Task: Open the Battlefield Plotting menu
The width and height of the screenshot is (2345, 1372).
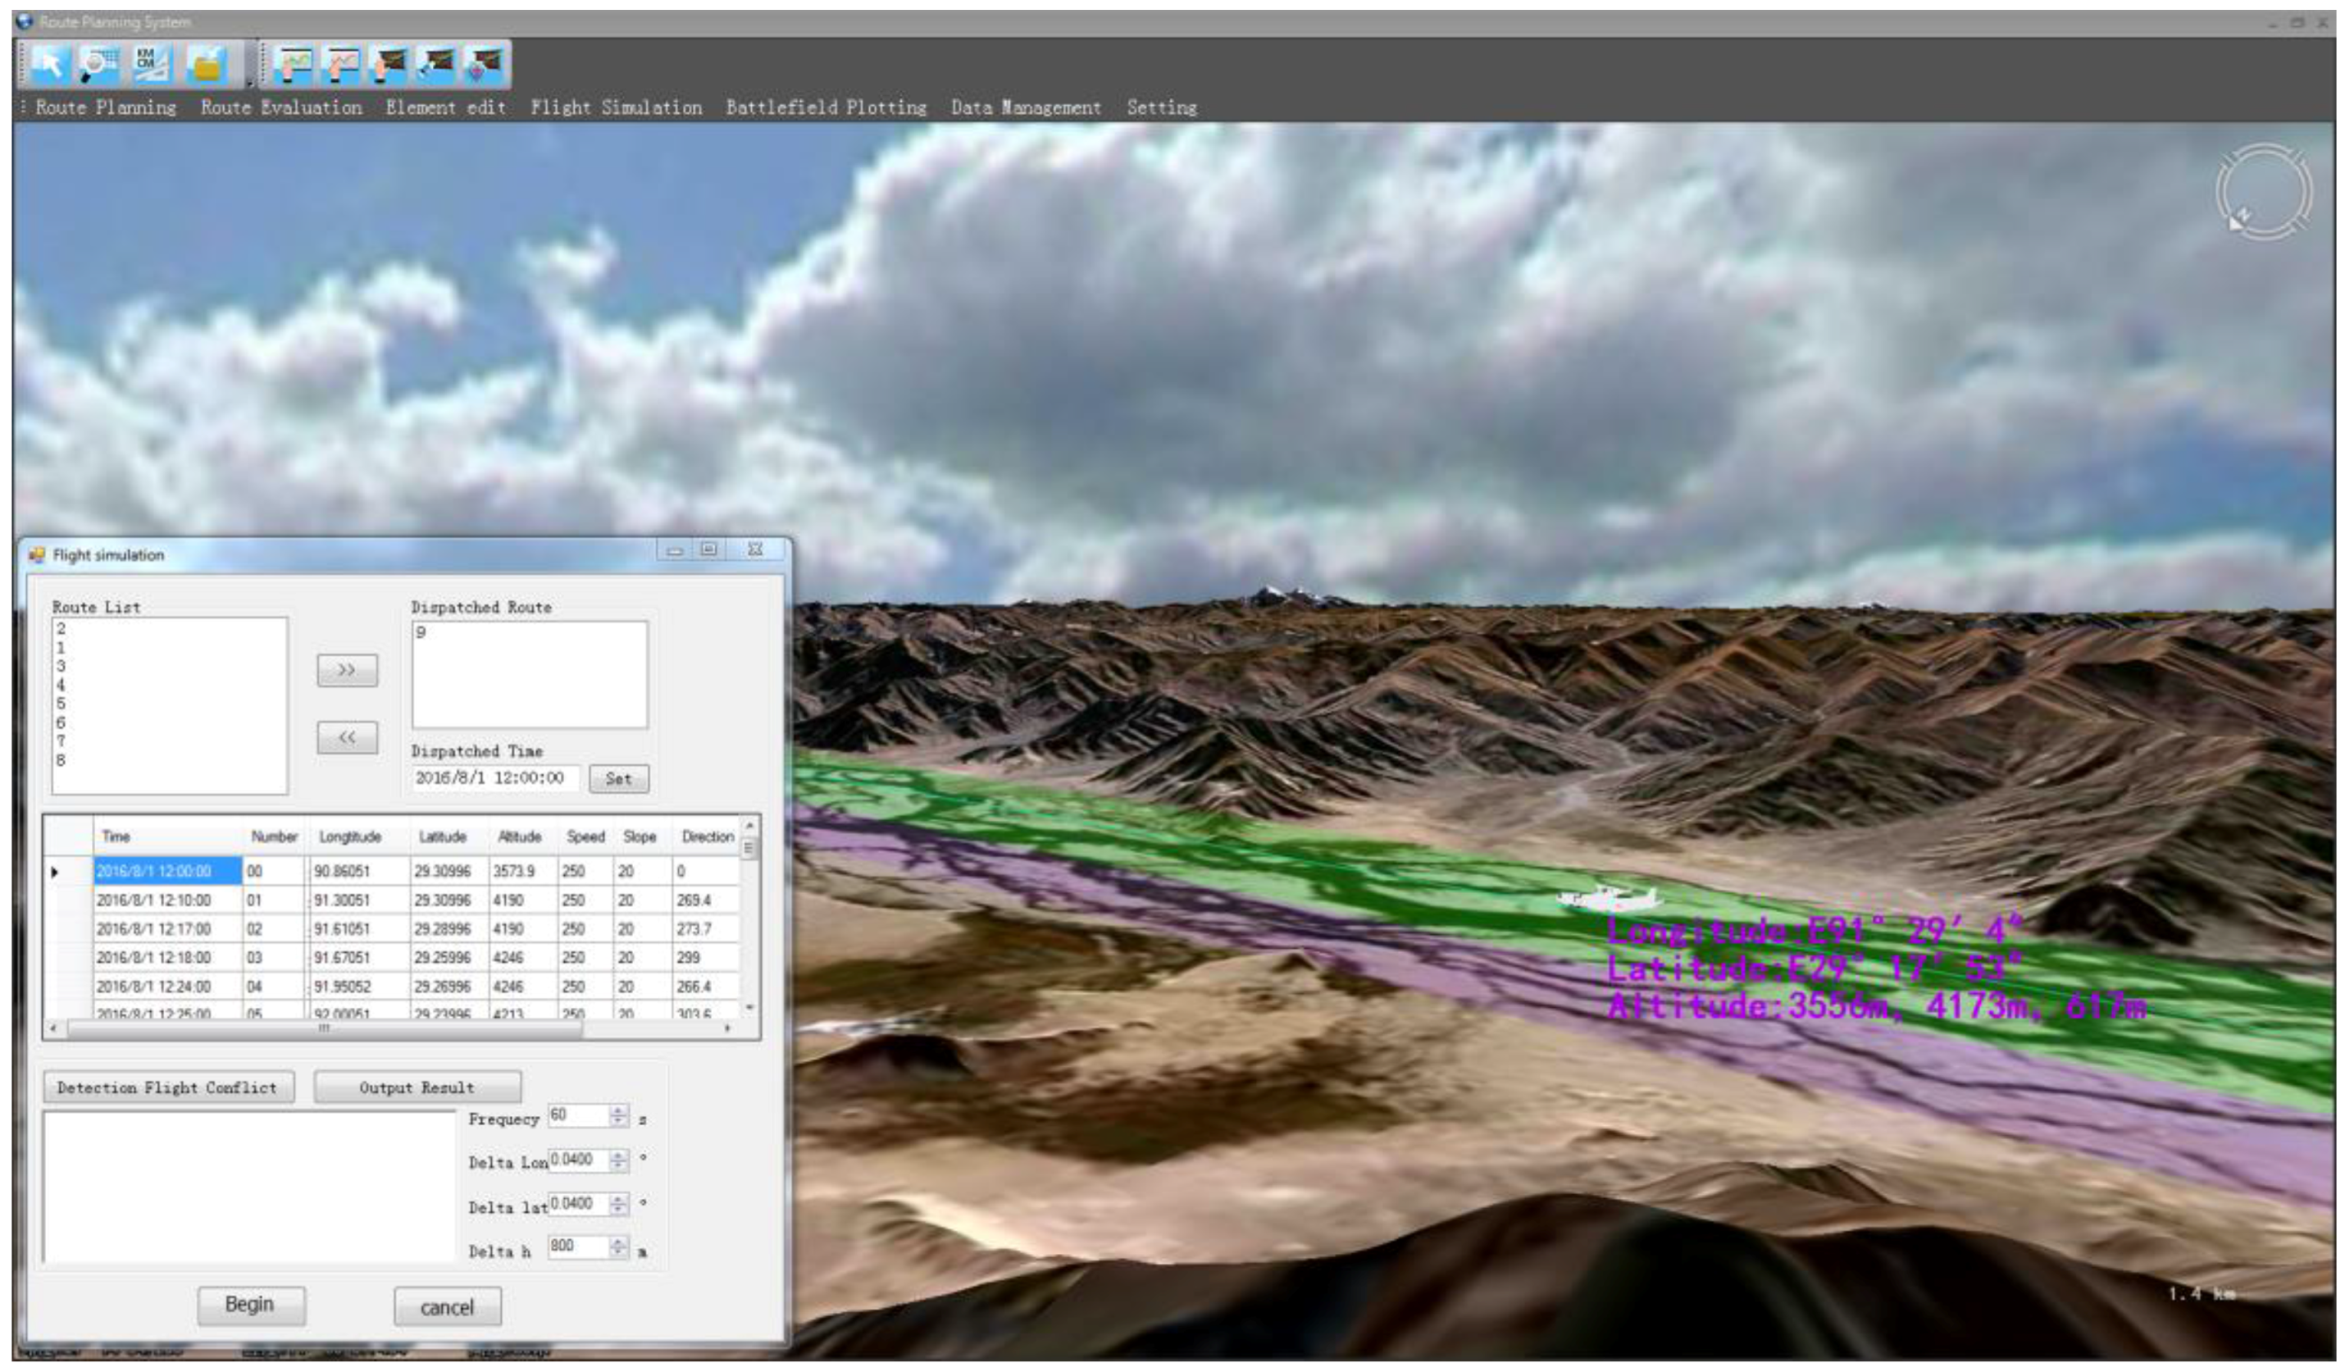Action: [826, 108]
